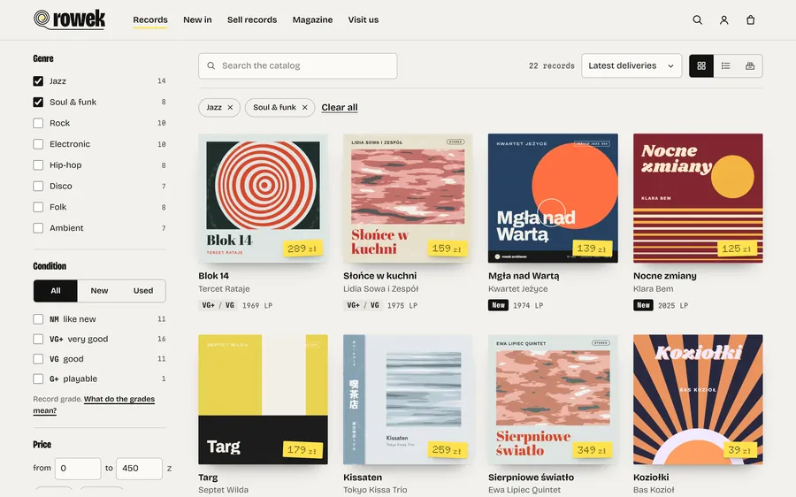Select the crate view icon
796x497 pixels.
(x=750, y=66)
